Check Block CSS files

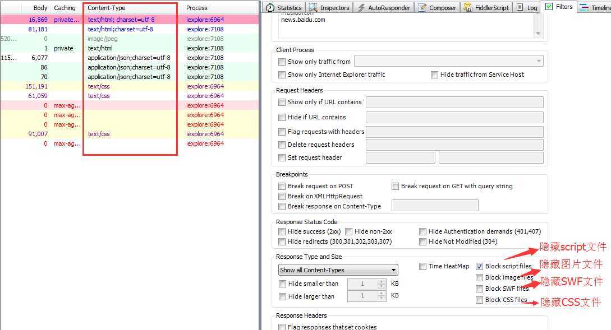tap(479, 300)
